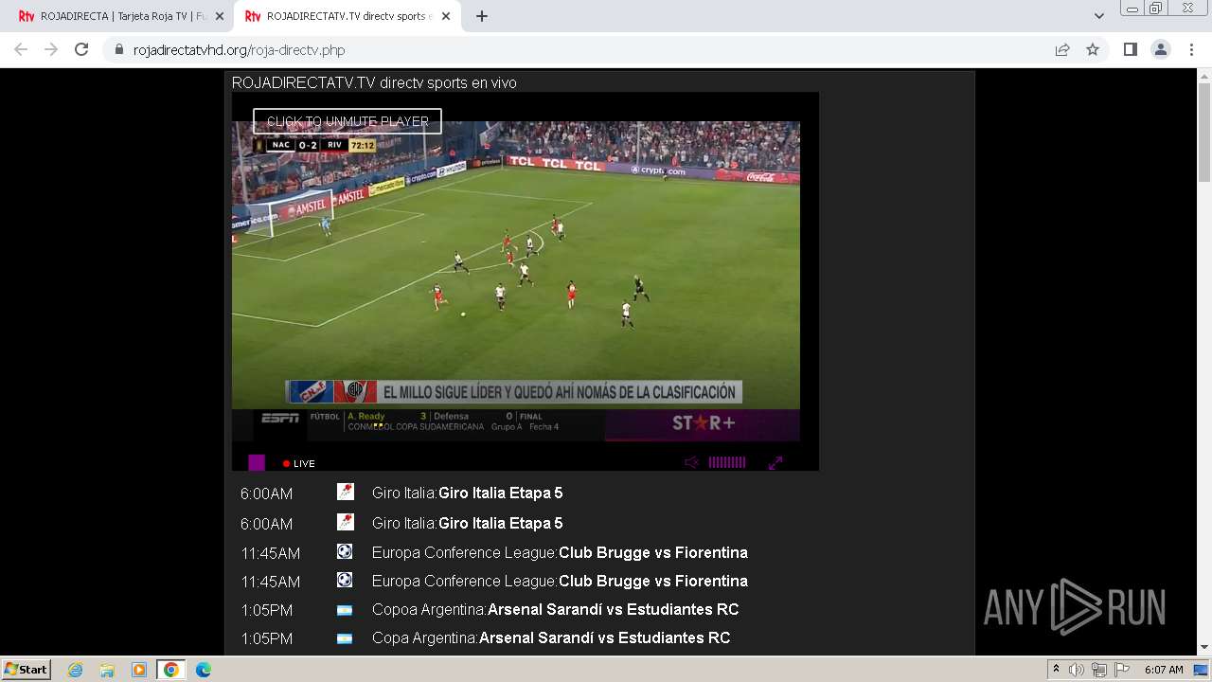Click the ROJADIRECTATV.TV directv sports heading

tap(374, 82)
